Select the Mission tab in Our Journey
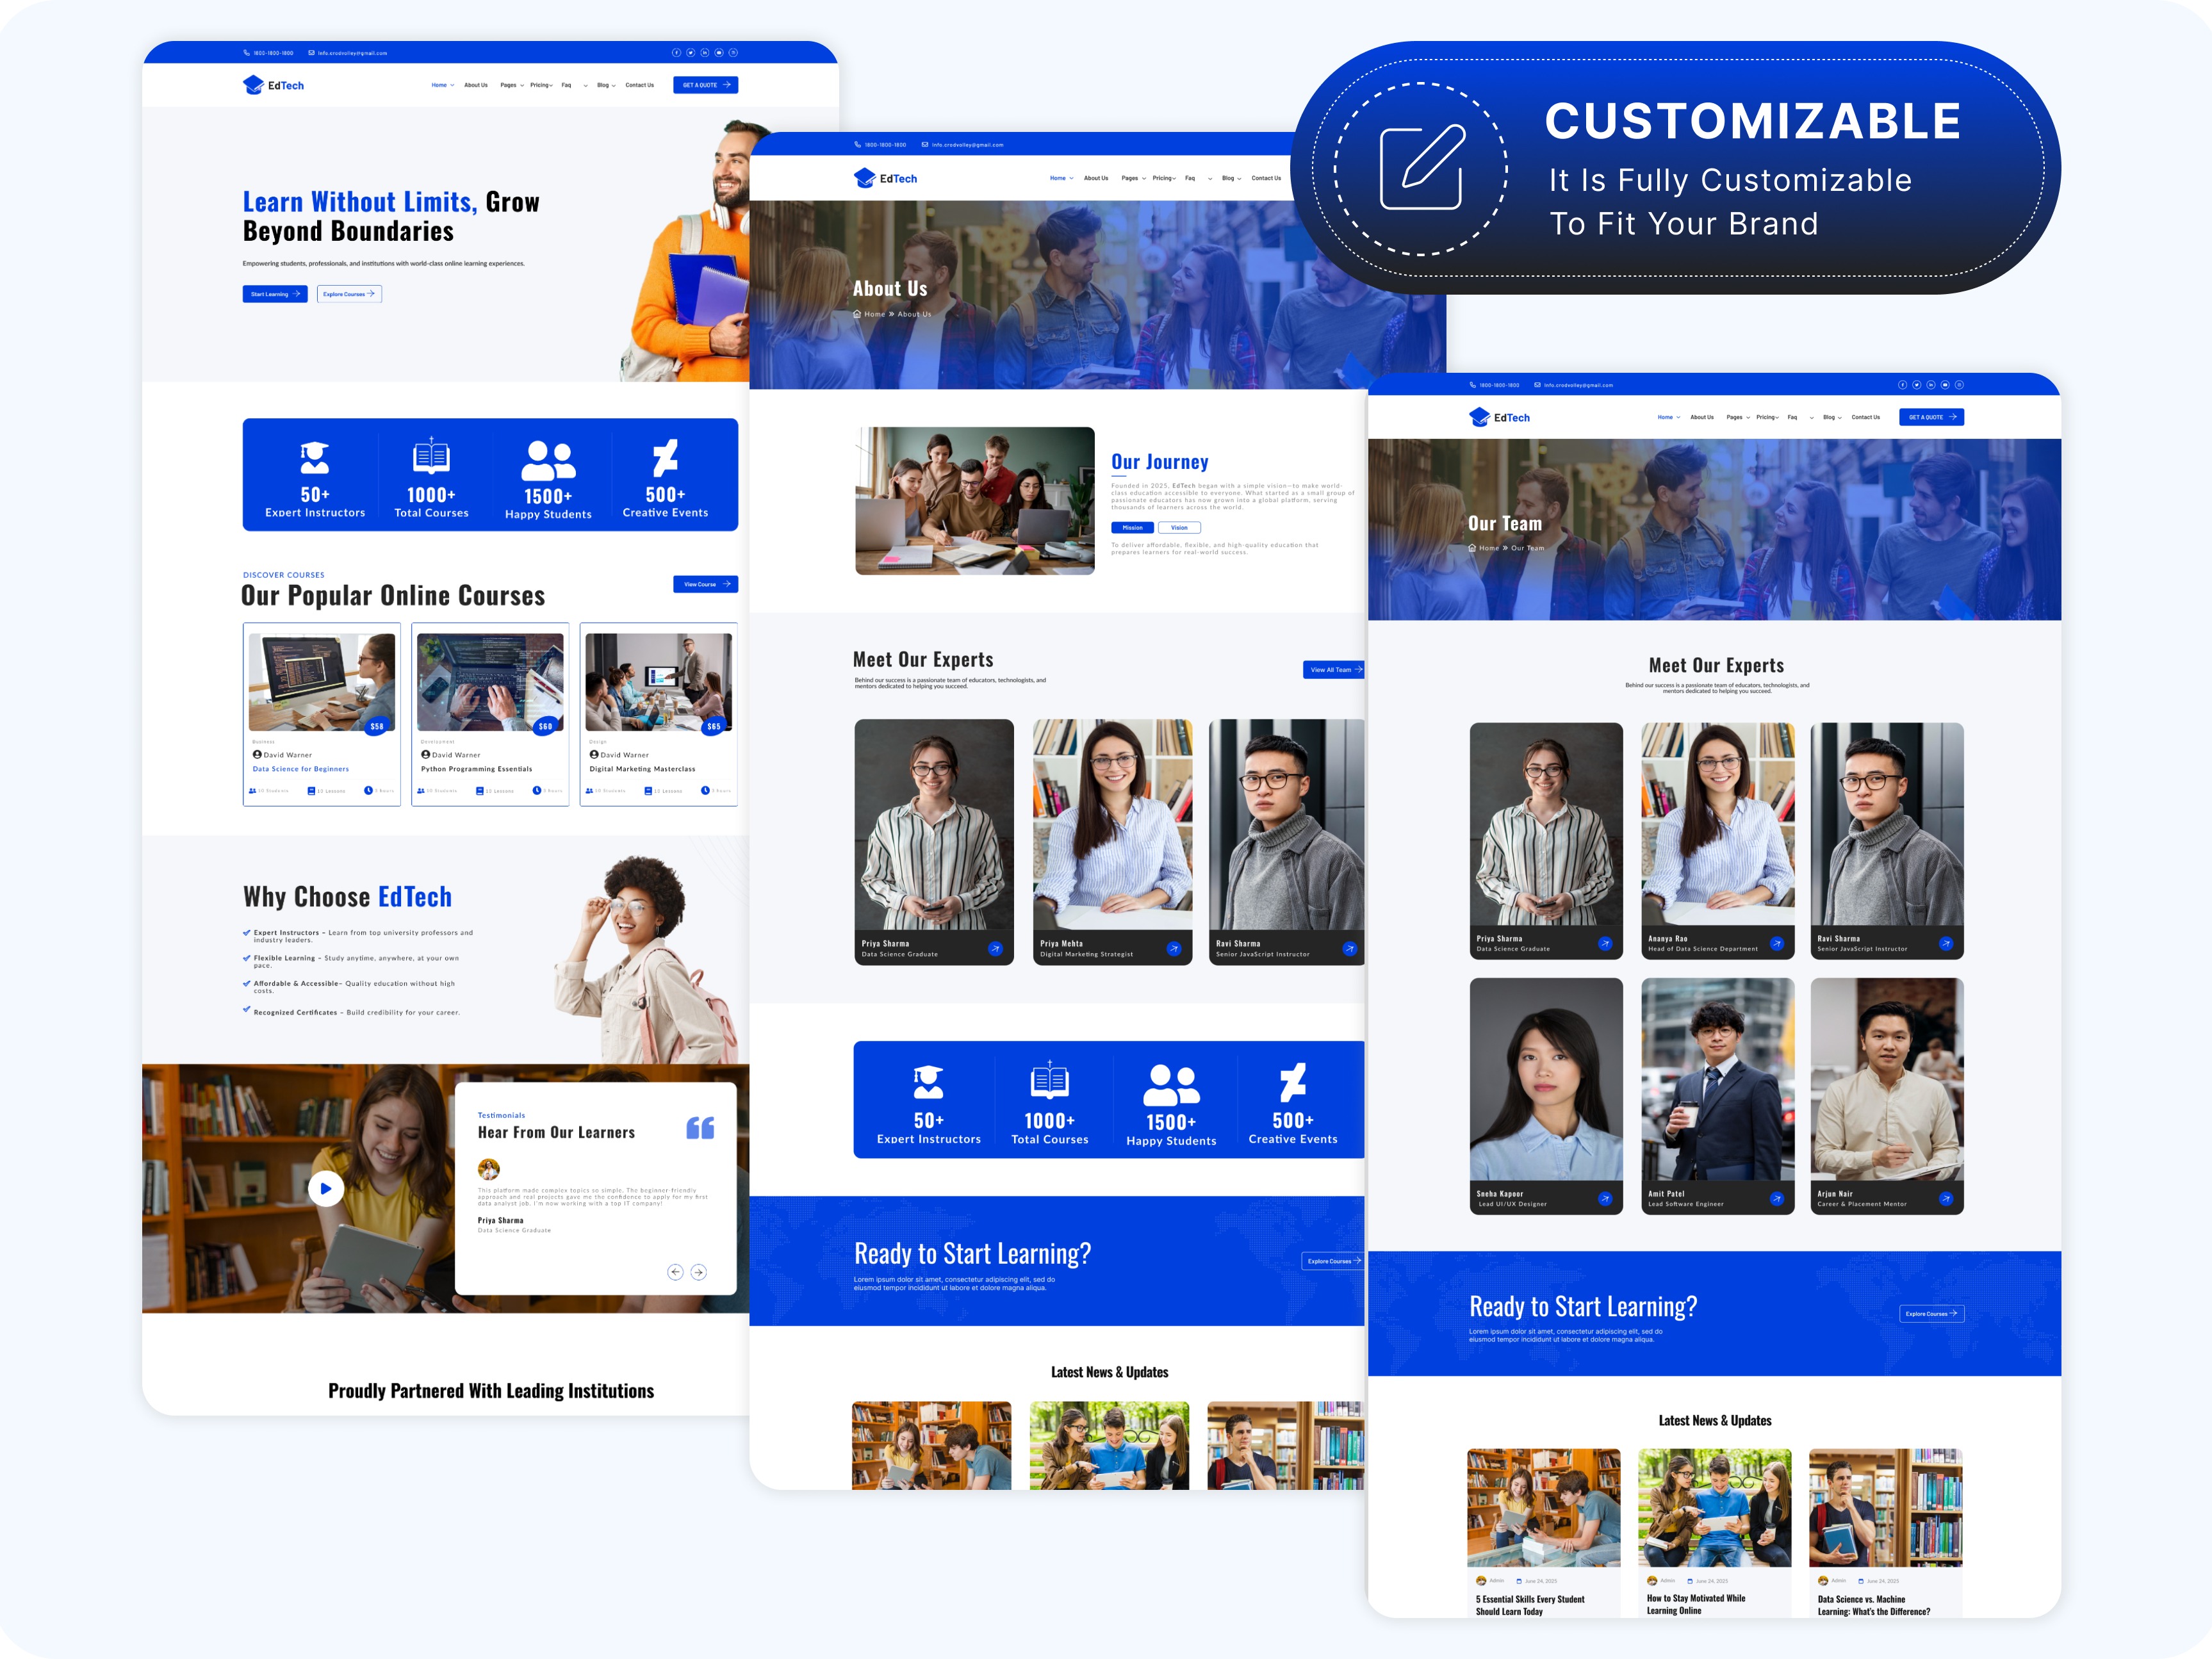This screenshot has height=1659, width=2212. (1132, 527)
